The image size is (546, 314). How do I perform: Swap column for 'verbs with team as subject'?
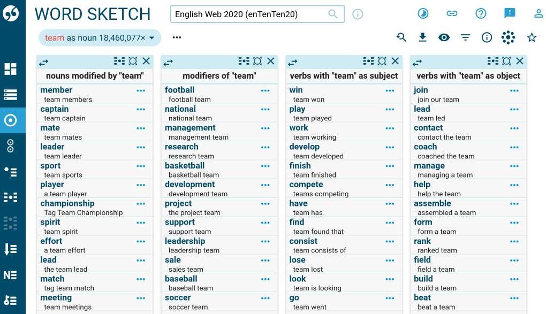pos(293,63)
